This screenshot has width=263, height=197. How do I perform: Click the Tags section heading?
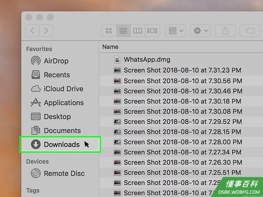(x=33, y=191)
